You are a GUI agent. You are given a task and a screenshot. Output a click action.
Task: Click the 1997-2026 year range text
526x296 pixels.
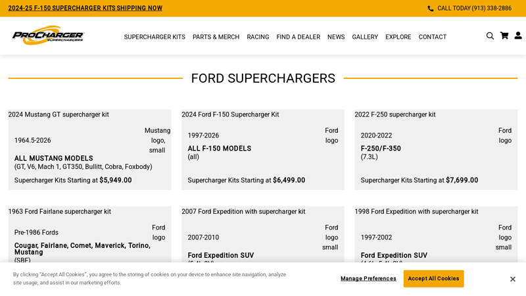pyautogui.click(x=203, y=136)
